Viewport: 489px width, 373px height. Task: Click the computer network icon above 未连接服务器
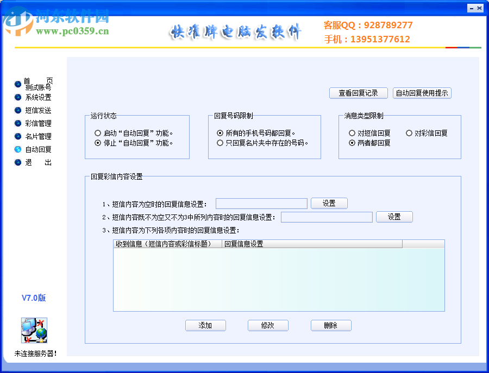coord(33,330)
